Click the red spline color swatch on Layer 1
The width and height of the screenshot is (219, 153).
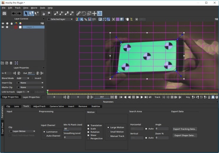[16, 27]
